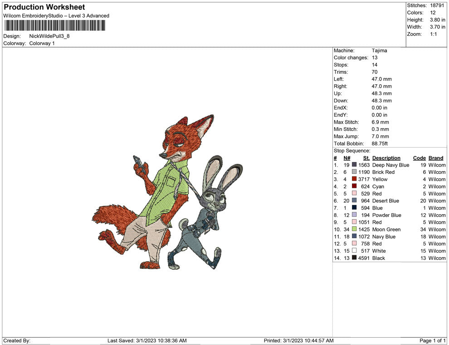449x345 pixels.
Task: Click the Stop Sequence section header
Action: 352,150
